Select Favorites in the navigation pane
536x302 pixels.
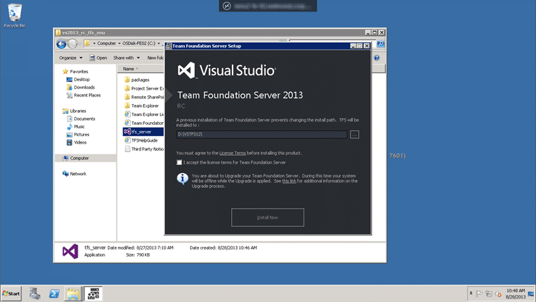[76, 72]
